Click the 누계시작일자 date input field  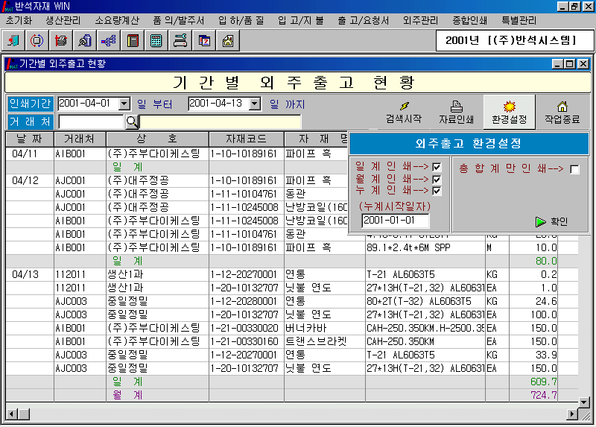pos(396,220)
